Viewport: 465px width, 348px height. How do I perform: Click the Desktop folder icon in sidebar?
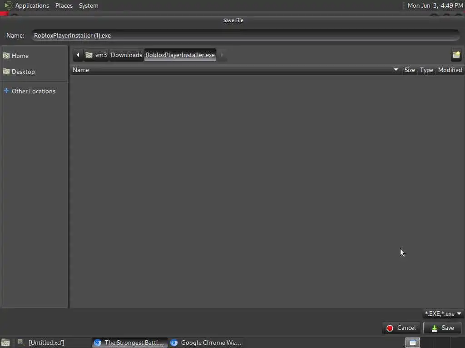[x=6, y=71]
